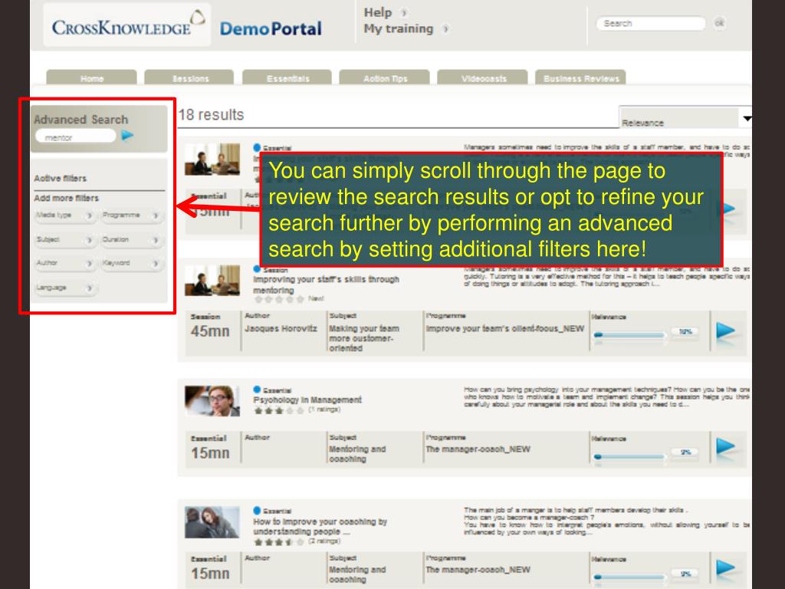Rate Psychology in Management using stars
785x589 pixels.
(x=279, y=411)
